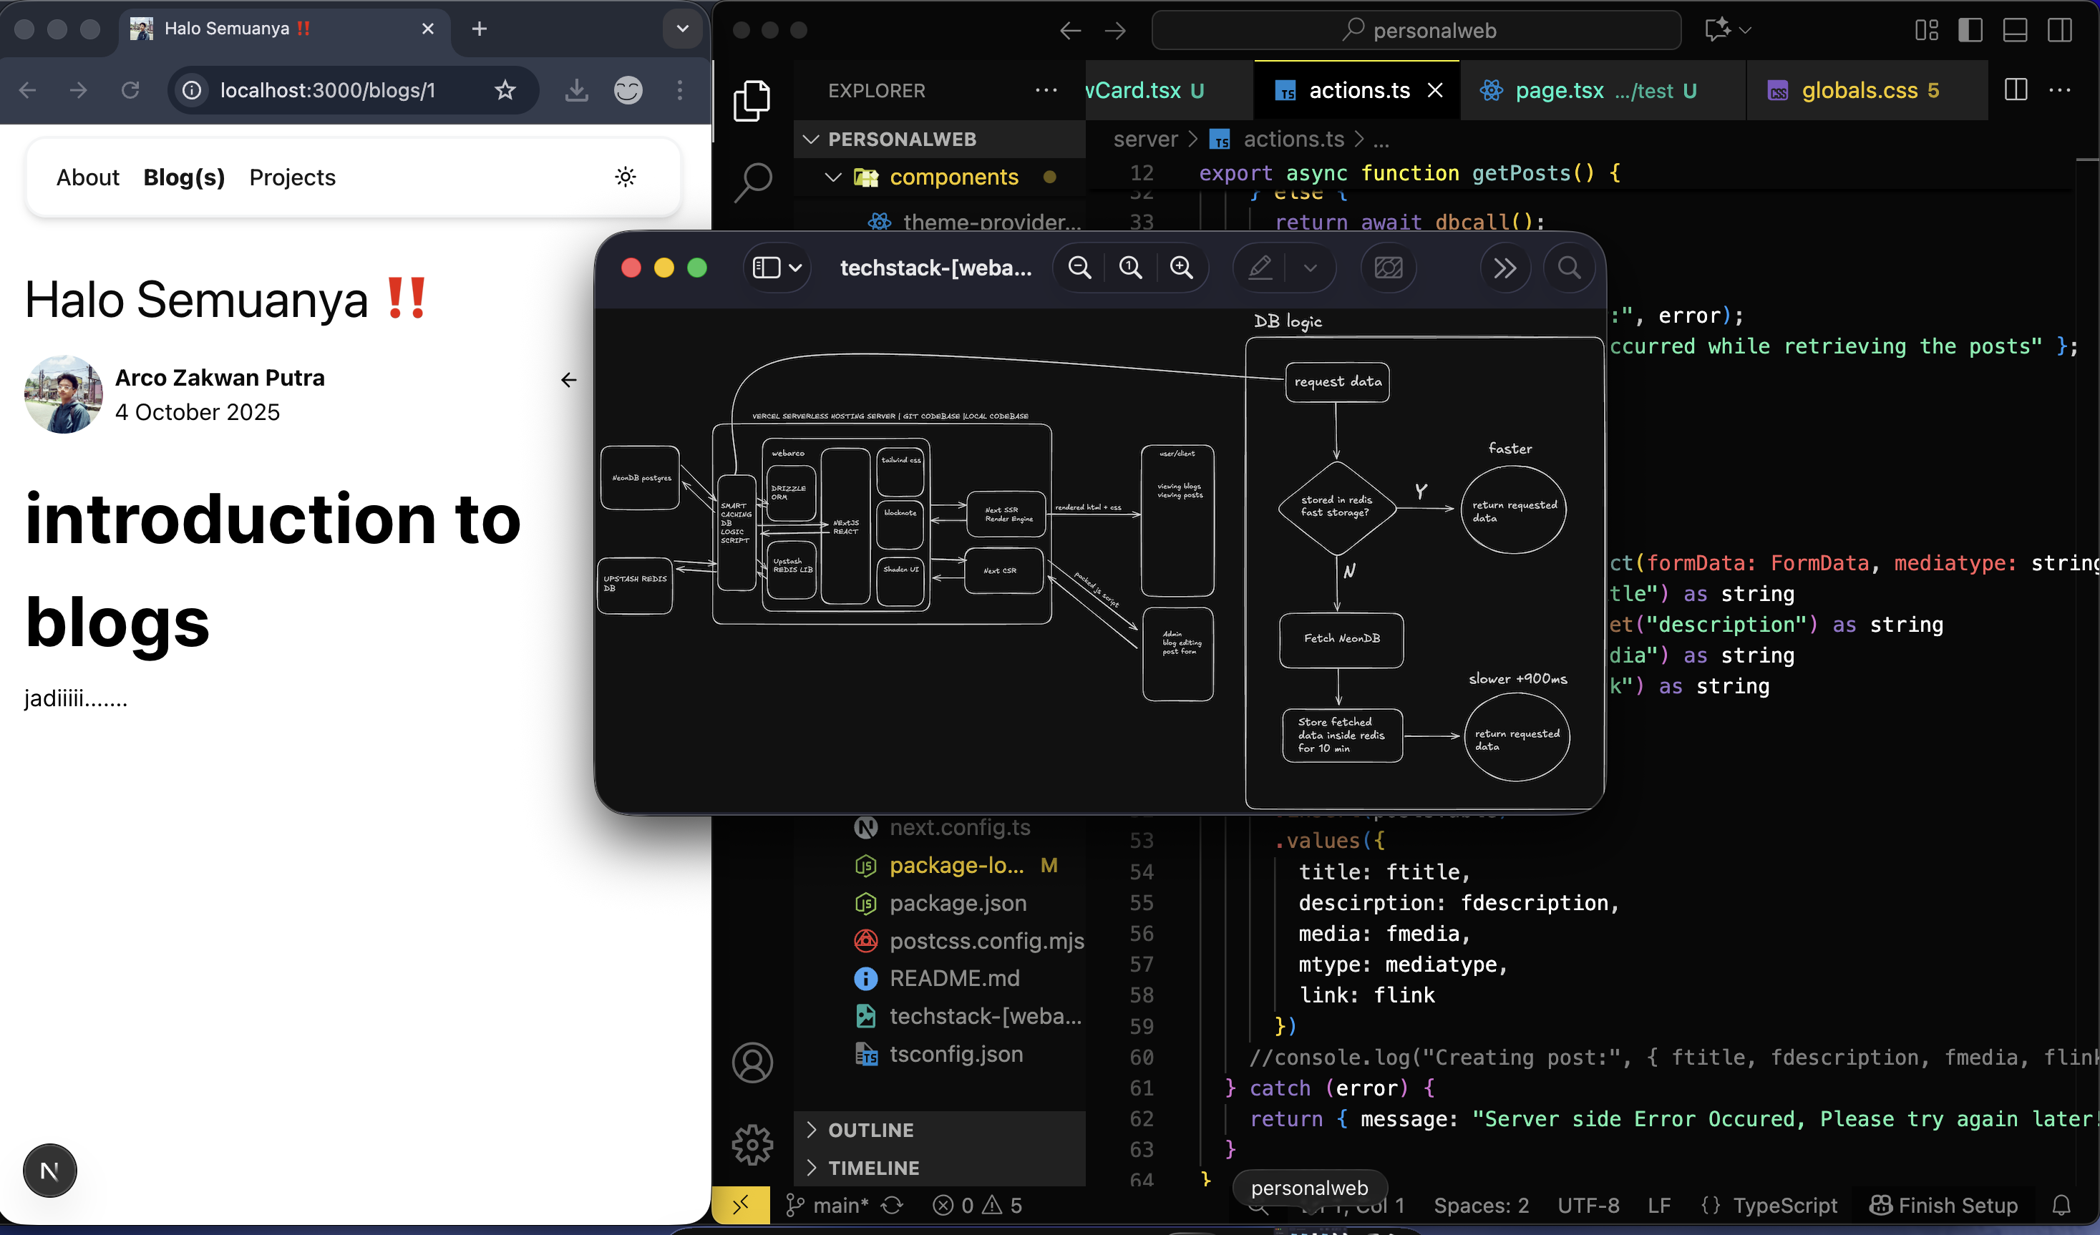Click the split editor right icon
This screenshot has width=2100, height=1235.
2015,90
